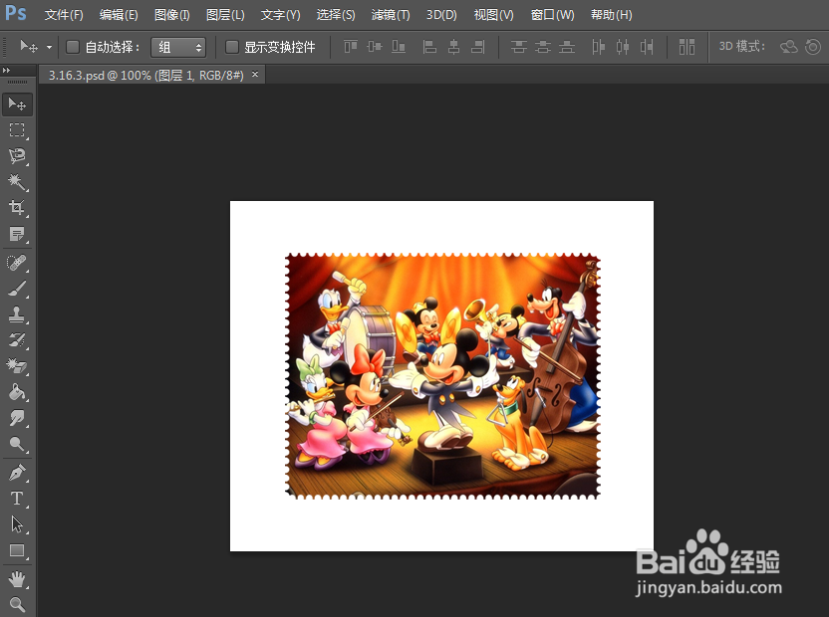Click Align horizontal centers icon

pos(453,47)
